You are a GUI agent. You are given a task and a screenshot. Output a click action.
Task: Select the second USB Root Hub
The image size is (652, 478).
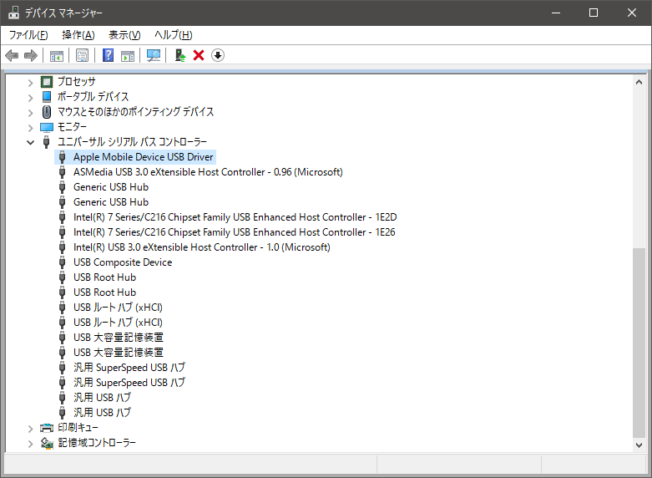[x=105, y=292]
